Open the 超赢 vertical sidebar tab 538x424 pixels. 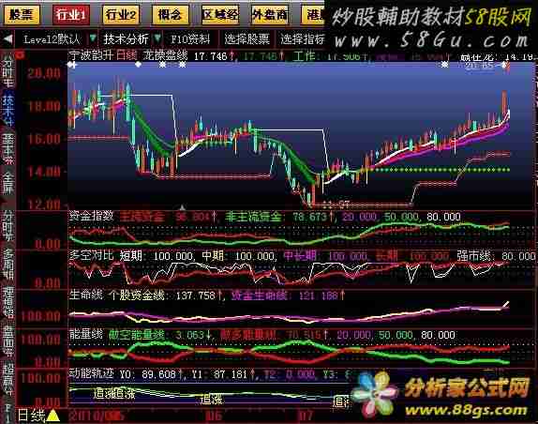pos(7,379)
